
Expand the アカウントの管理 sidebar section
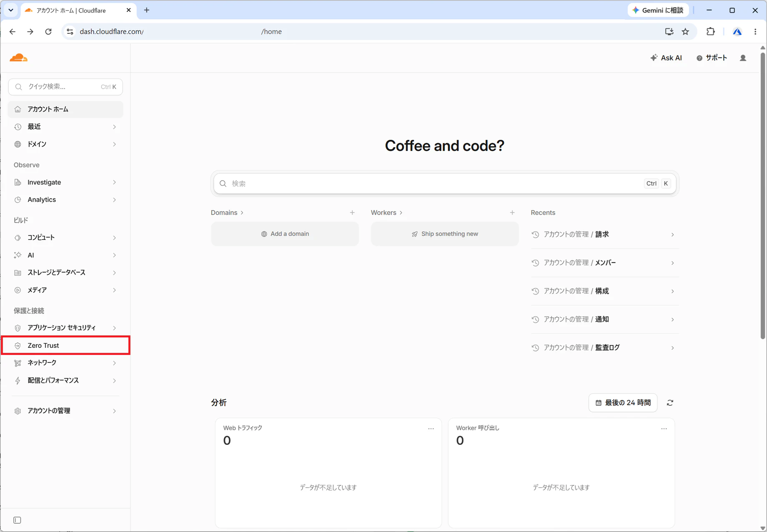tap(65, 411)
